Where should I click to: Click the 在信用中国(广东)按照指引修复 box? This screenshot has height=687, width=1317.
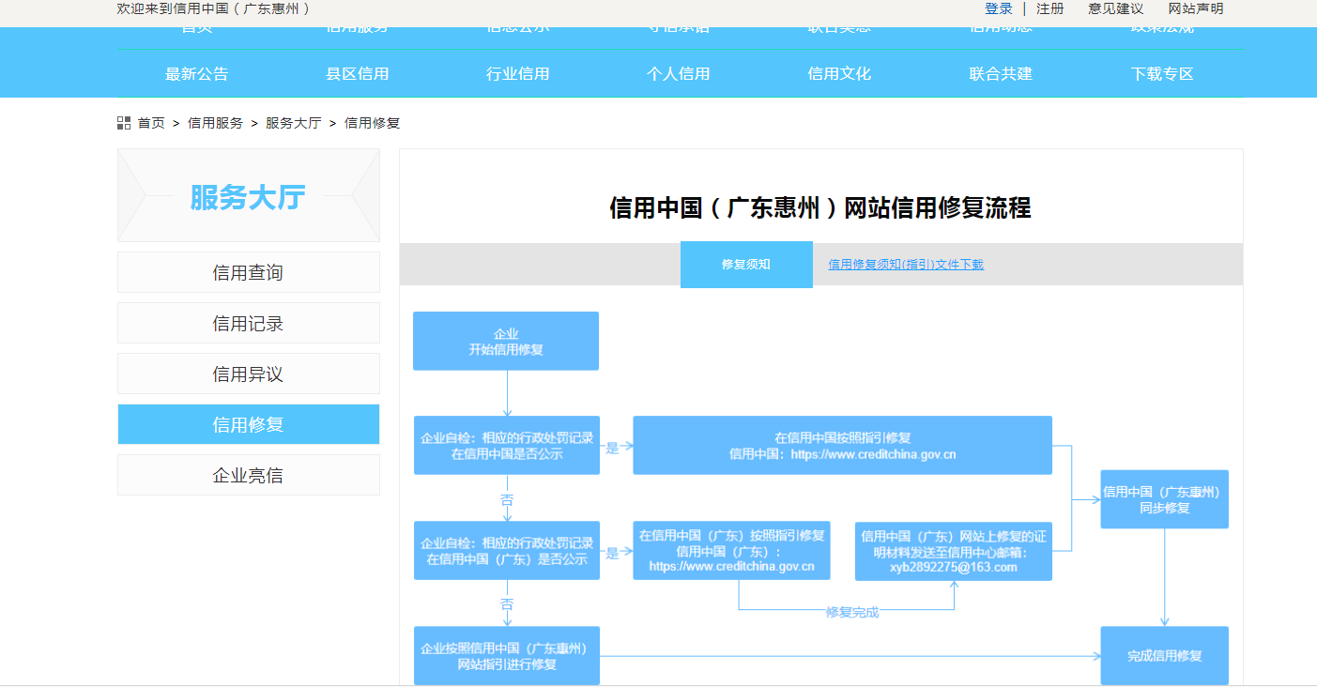731,550
